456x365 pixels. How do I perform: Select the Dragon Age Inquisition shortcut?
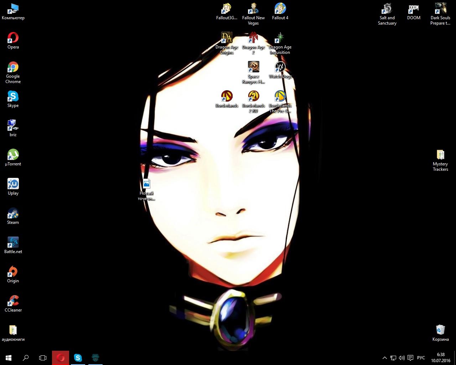click(x=280, y=43)
